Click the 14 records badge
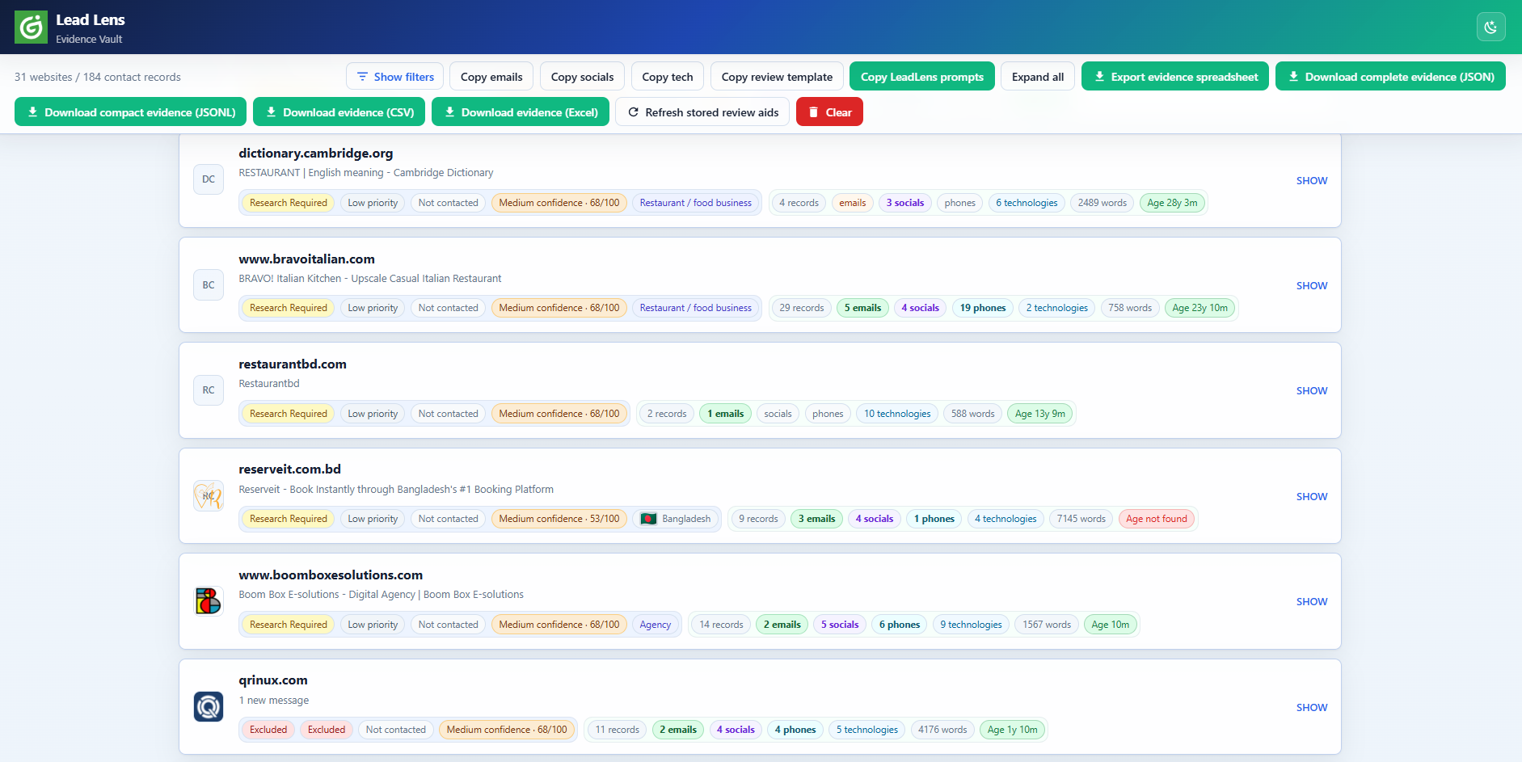Screen dimensions: 1522x762 click(721, 625)
